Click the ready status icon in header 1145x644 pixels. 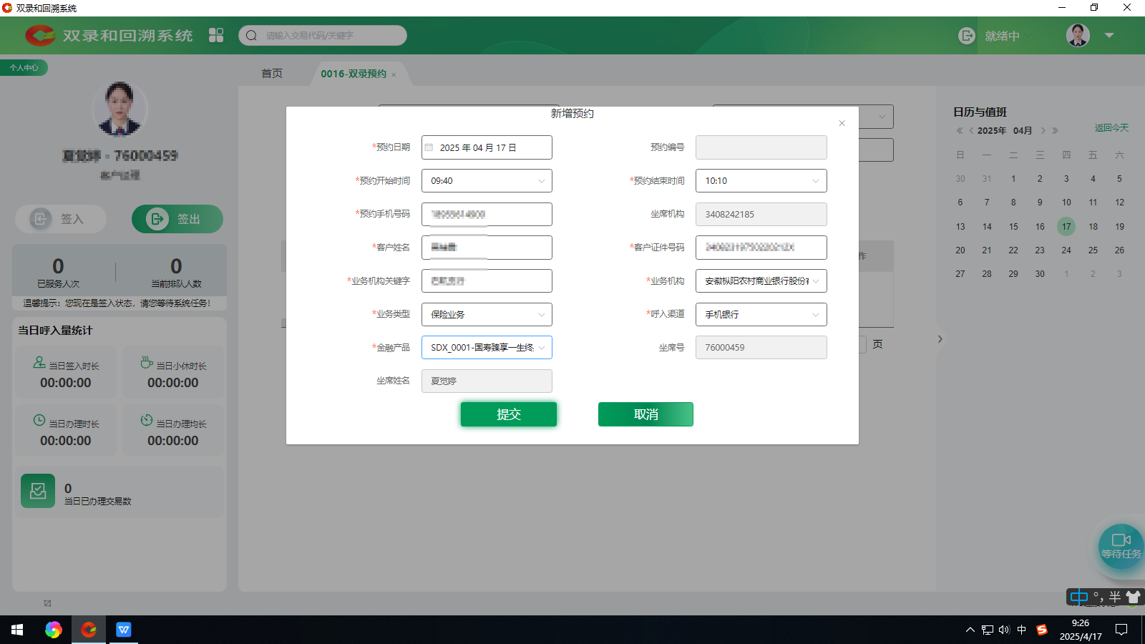966,36
